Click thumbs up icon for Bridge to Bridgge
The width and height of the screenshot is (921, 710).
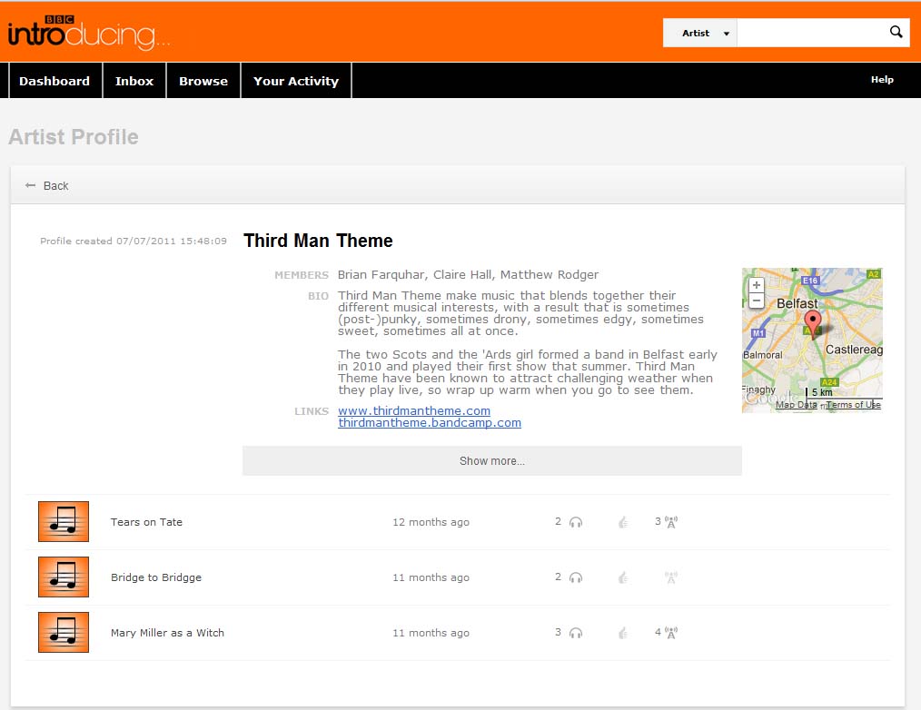pyautogui.click(x=622, y=577)
